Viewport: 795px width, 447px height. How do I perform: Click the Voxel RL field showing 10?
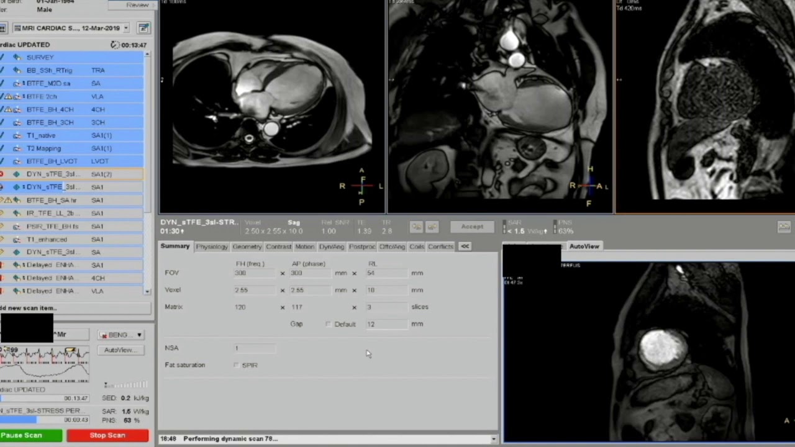click(x=387, y=290)
